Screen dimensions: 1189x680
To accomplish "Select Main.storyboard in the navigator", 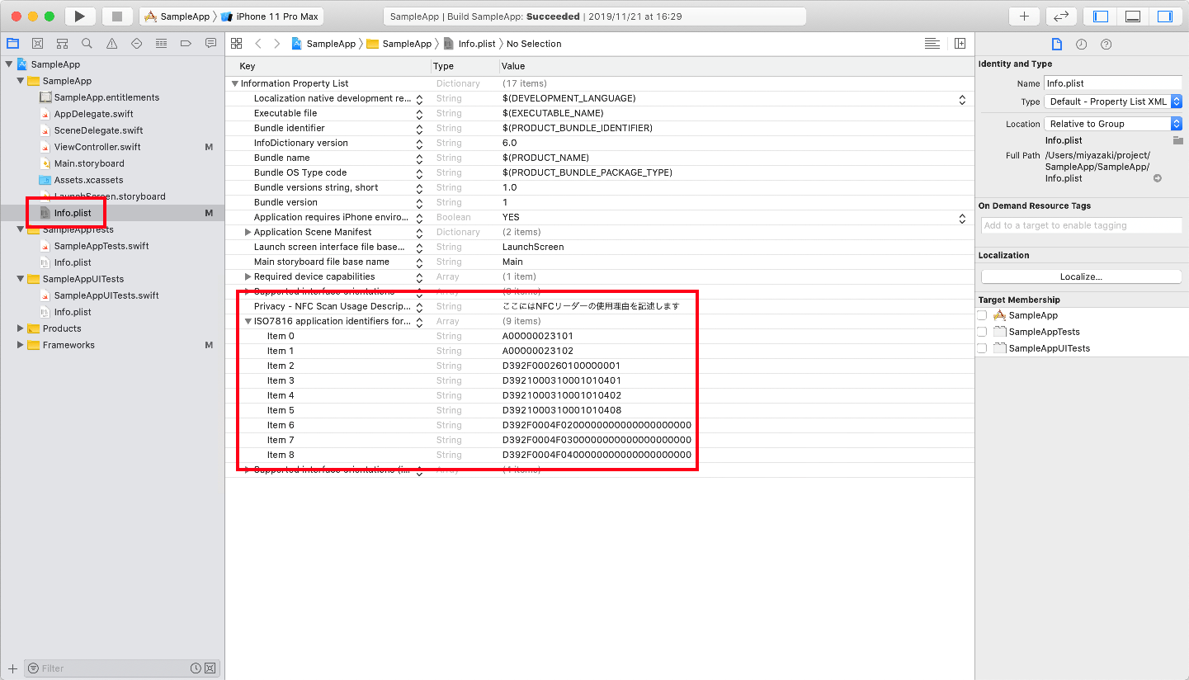I will click(89, 163).
